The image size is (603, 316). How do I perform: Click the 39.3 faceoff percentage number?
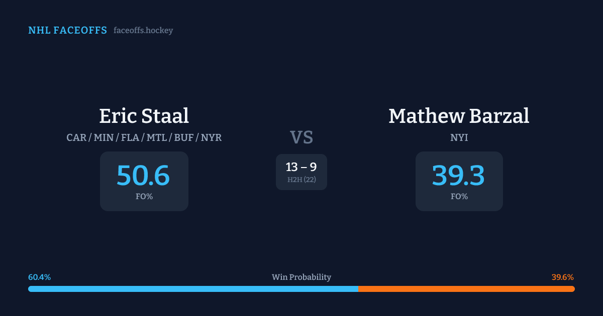point(458,176)
